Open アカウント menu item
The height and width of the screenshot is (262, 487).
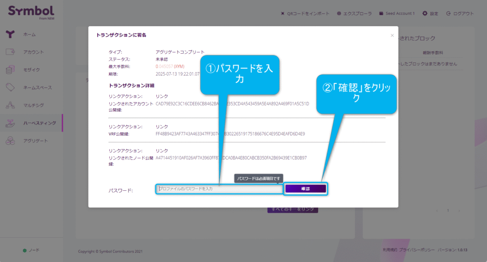34,52
